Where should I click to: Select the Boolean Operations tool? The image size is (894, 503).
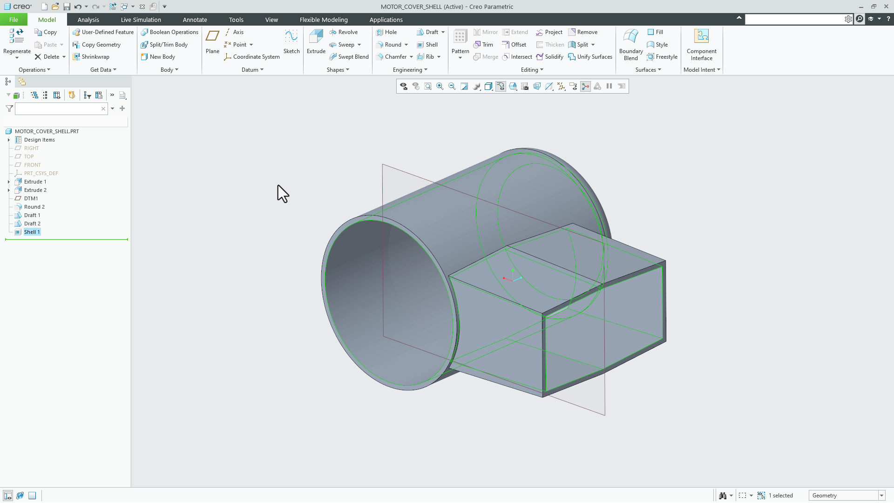169,32
